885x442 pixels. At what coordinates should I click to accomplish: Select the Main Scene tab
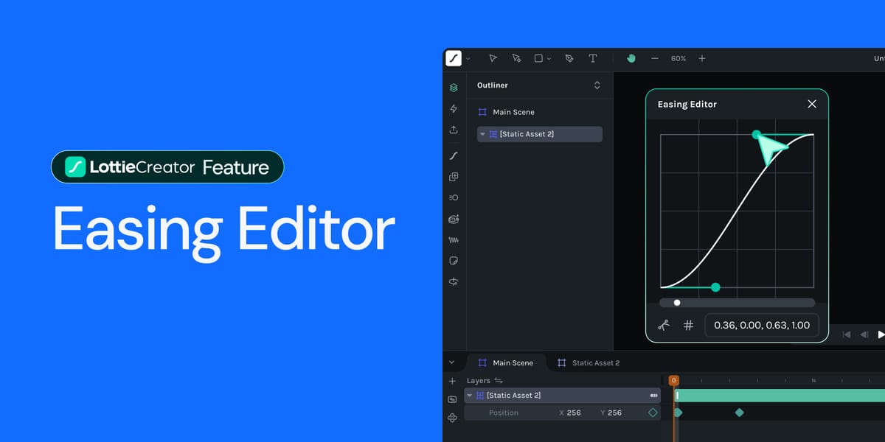point(513,362)
